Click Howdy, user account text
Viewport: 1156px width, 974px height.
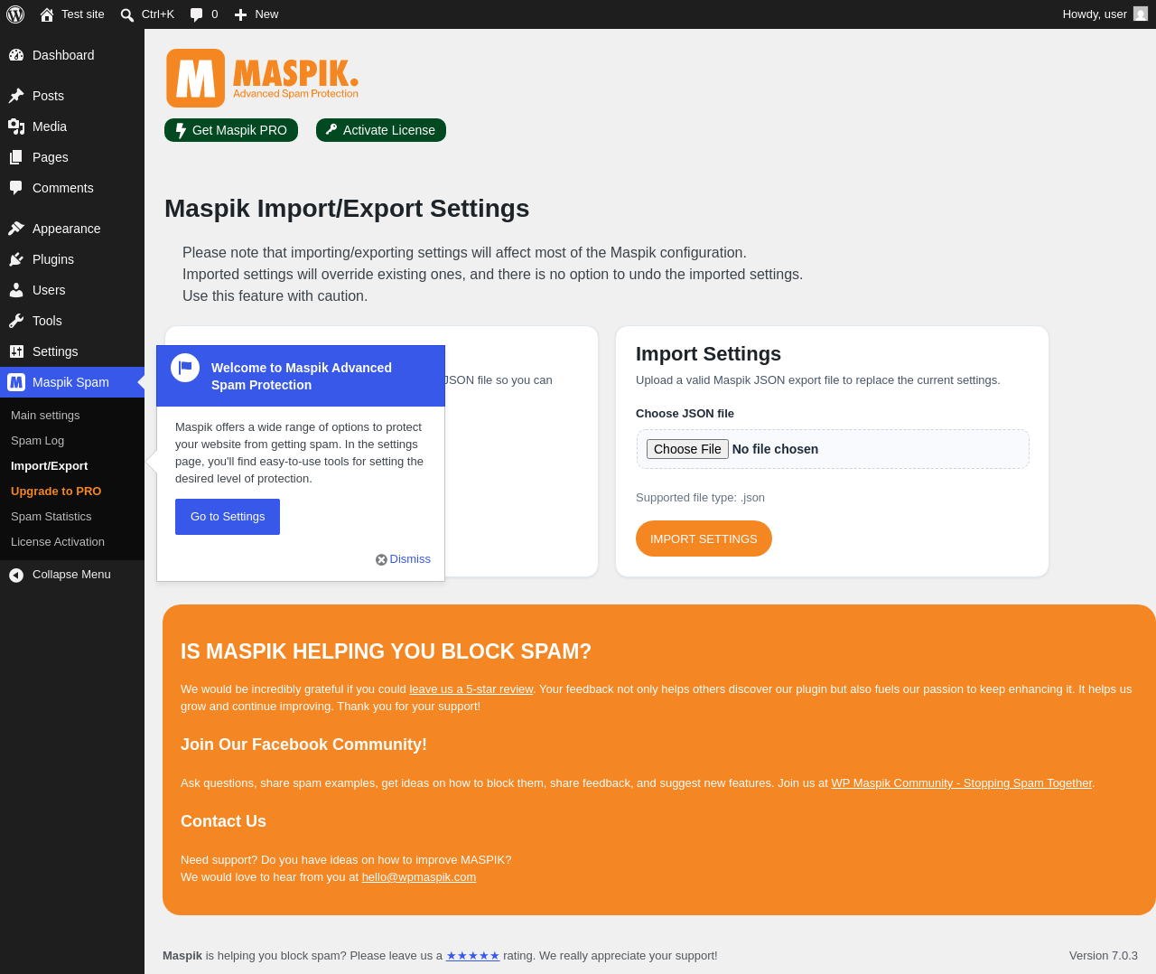pyautogui.click(x=1095, y=14)
